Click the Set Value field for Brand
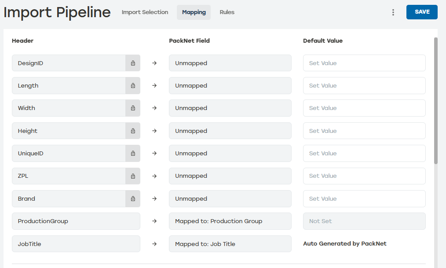The width and height of the screenshot is (446, 268). pyautogui.click(x=364, y=198)
